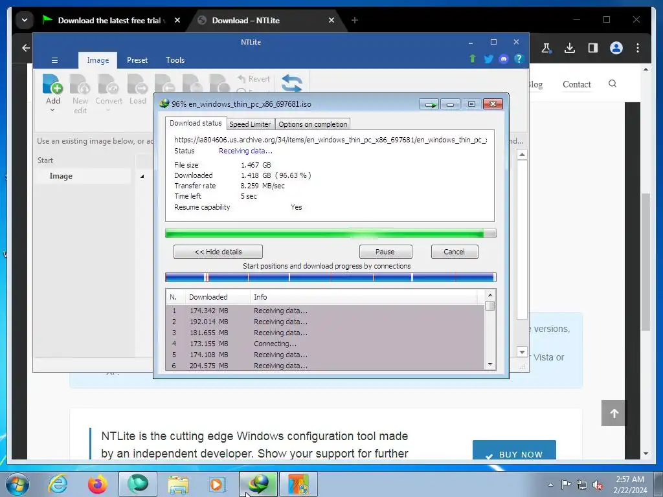Open Windows Explorer folder from taskbar

tap(178, 484)
